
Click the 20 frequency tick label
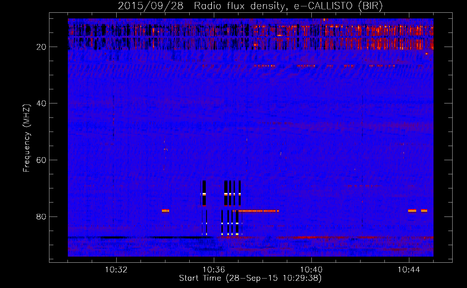pyautogui.click(x=41, y=47)
